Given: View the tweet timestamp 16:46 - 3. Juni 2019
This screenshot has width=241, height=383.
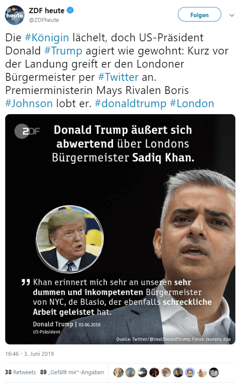Looking at the screenshot, I should pos(29,354).
